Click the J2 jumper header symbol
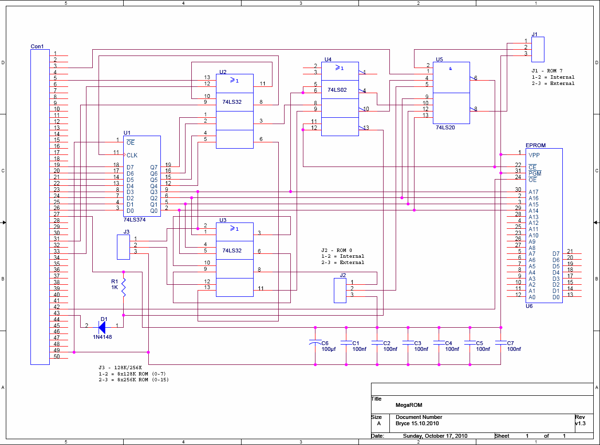 [340, 291]
